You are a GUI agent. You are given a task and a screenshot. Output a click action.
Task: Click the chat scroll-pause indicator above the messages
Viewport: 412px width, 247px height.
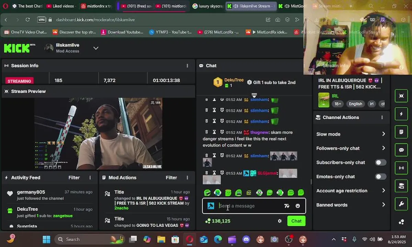254,95
